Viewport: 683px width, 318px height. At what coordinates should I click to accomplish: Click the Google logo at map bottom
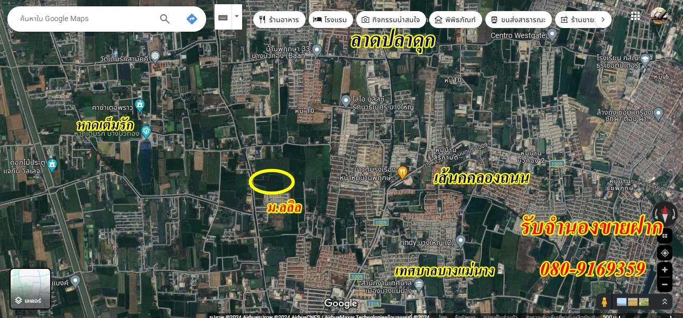[341, 303]
